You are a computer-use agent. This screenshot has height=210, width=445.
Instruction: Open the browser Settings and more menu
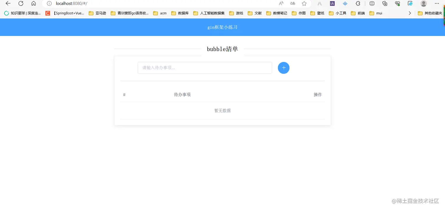(437, 4)
